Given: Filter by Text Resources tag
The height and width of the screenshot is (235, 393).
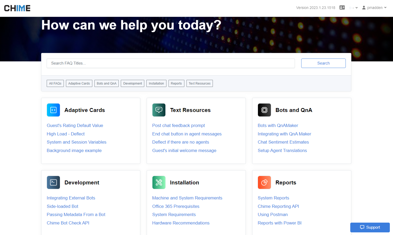Looking at the screenshot, I should [x=199, y=84].
